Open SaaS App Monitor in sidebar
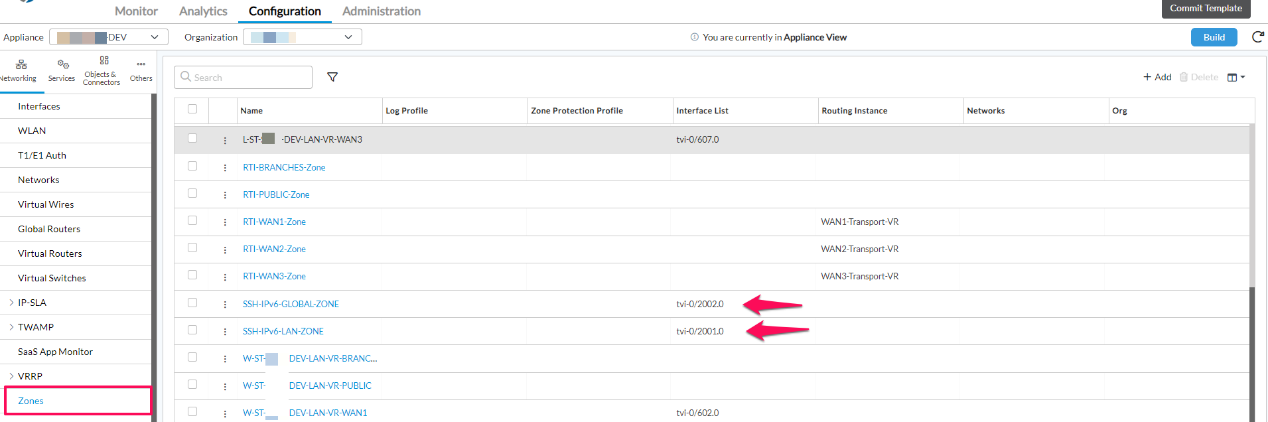The image size is (1268, 422). click(x=55, y=352)
